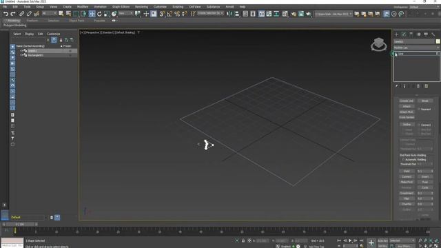Open the reference coordinate system dropdown

[x=125, y=14]
